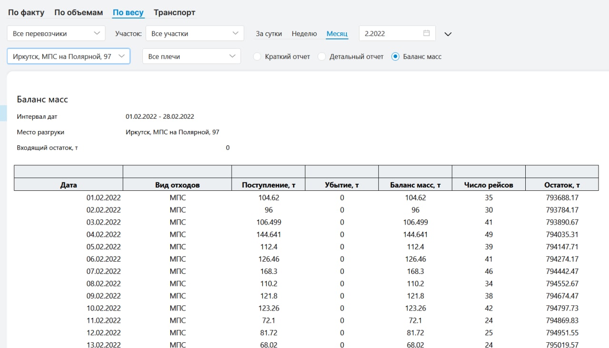Switch to the 'По факту' tab
The height and width of the screenshot is (348, 609).
26,13
